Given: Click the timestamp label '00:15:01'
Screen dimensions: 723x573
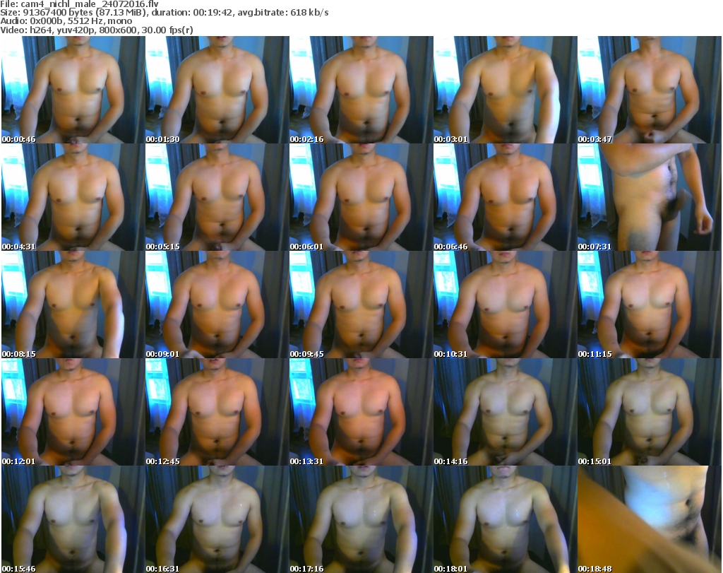Looking at the screenshot, I should [594, 461].
